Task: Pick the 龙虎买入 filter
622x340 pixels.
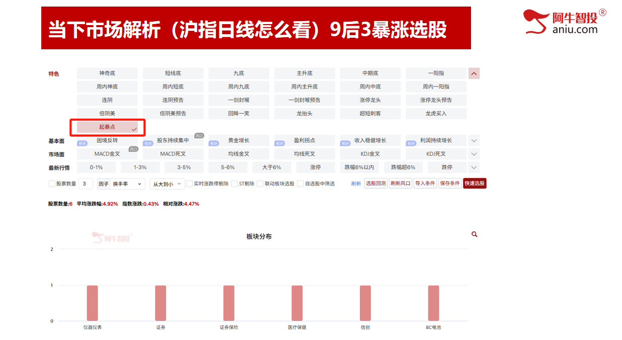Action: (436, 114)
